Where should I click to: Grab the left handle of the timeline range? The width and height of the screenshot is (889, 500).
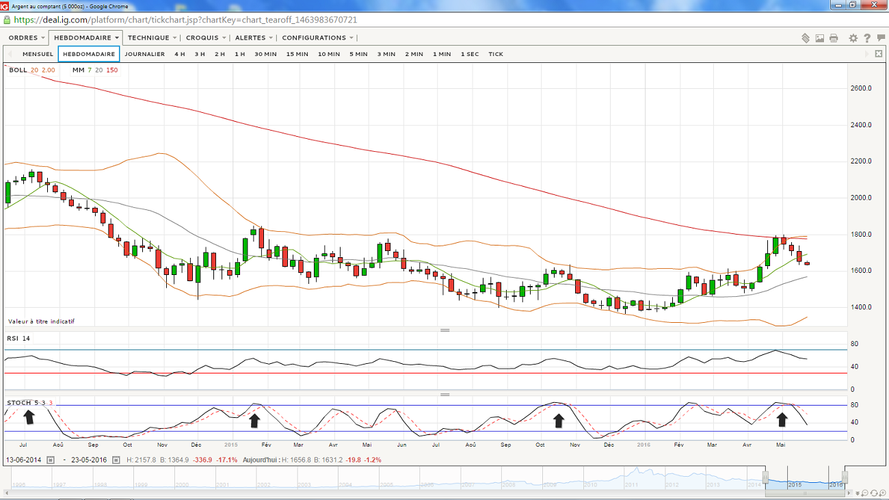(766, 477)
